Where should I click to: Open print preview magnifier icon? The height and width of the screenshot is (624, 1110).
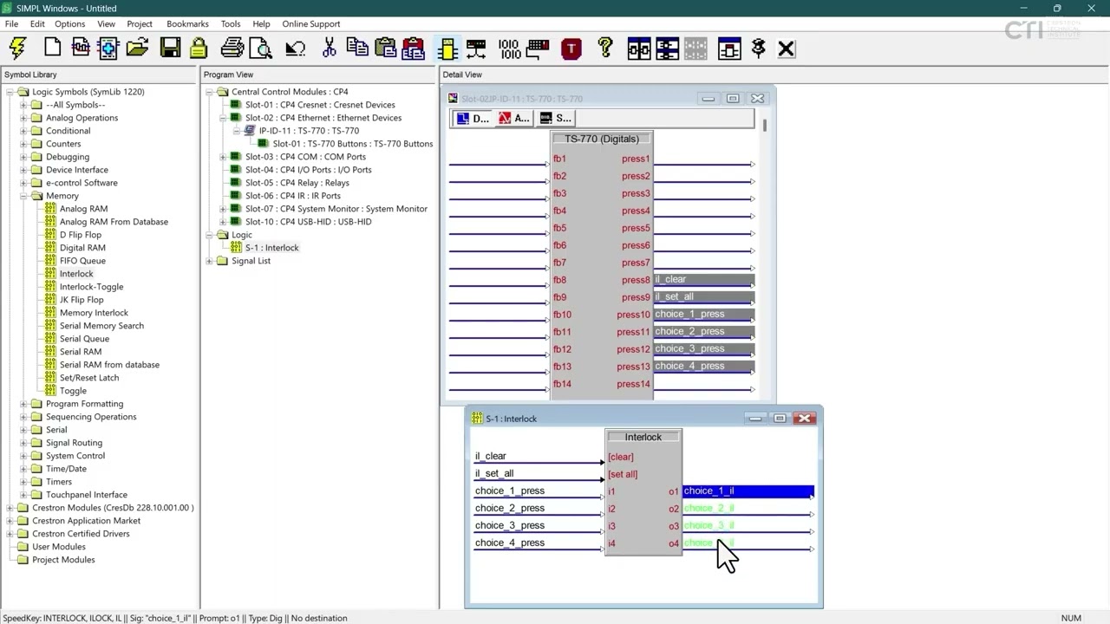(x=260, y=49)
